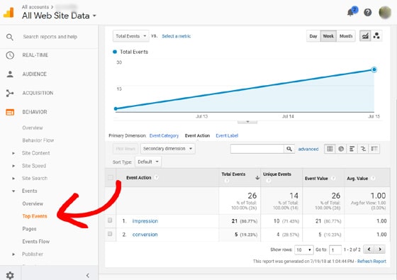Collapse the chart with the small arrow tab
This screenshot has height=280, width=397.
pos(247,122)
